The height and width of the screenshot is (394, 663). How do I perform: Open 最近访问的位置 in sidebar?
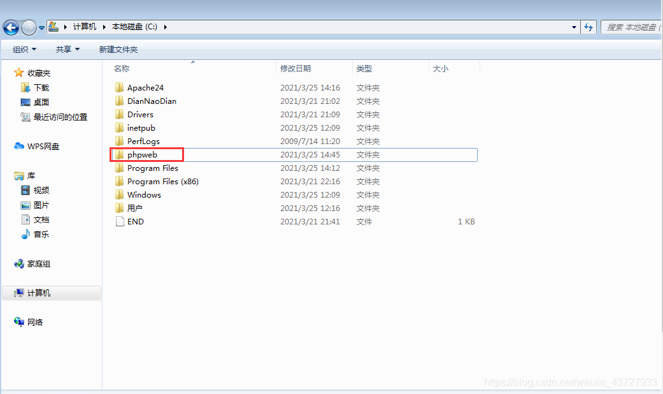click(54, 117)
